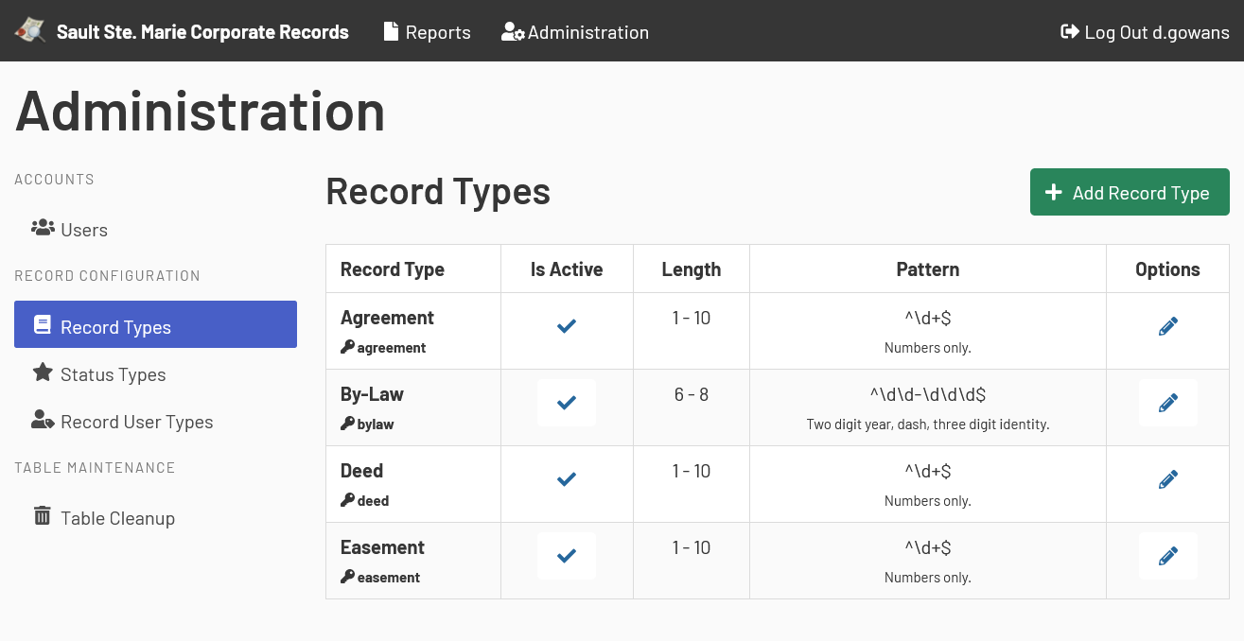Click Sault Ste. Marie Corporate Records title
This screenshot has width=1244, height=641.
202,32
